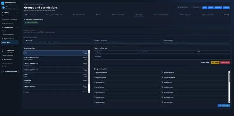Image resolution: width=234 pixels, height=116 pixels.
Task: Tick the lessons.create.any checkbox
Action: pos(95,92)
